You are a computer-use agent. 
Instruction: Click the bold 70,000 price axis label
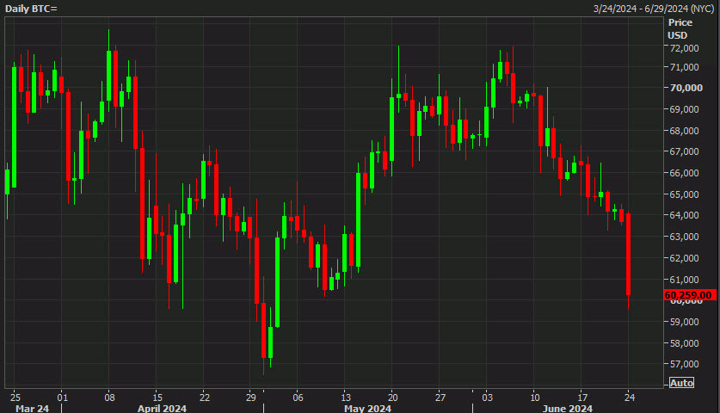[x=686, y=88]
